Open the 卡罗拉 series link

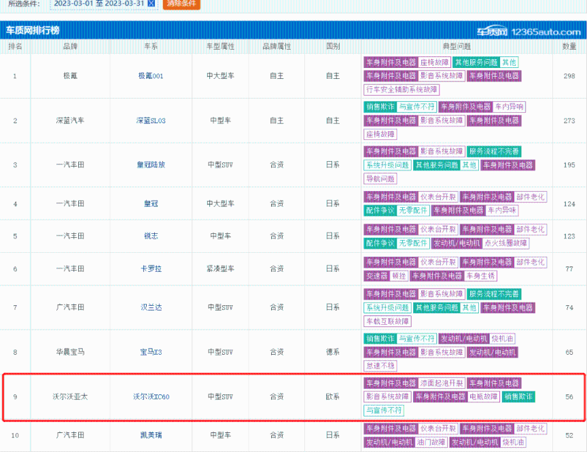point(151,268)
